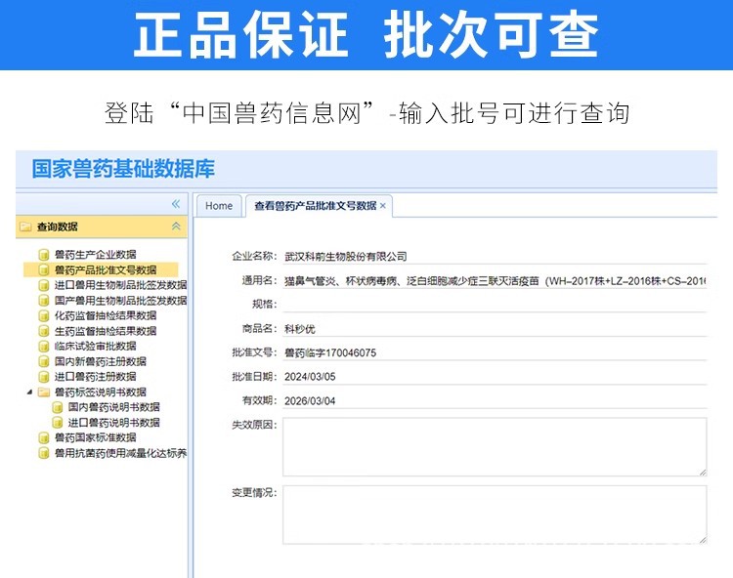Click the database icon beside 化药监督抽检结果数据
Viewport: 733px width, 578px height.
click(43, 316)
